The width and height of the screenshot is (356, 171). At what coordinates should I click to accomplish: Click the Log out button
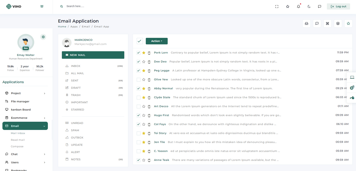click(x=338, y=6)
